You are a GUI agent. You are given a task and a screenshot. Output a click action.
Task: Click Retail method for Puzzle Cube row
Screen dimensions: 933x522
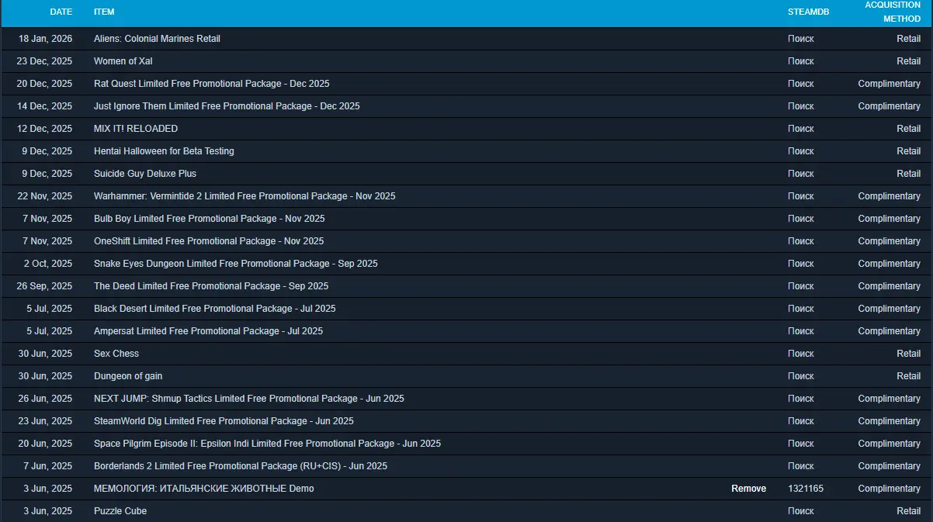(x=908, y=511)
